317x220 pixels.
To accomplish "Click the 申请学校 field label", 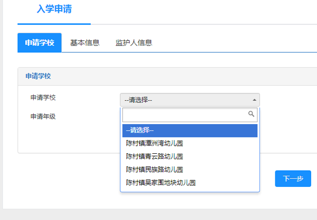I will click(43, 98).
